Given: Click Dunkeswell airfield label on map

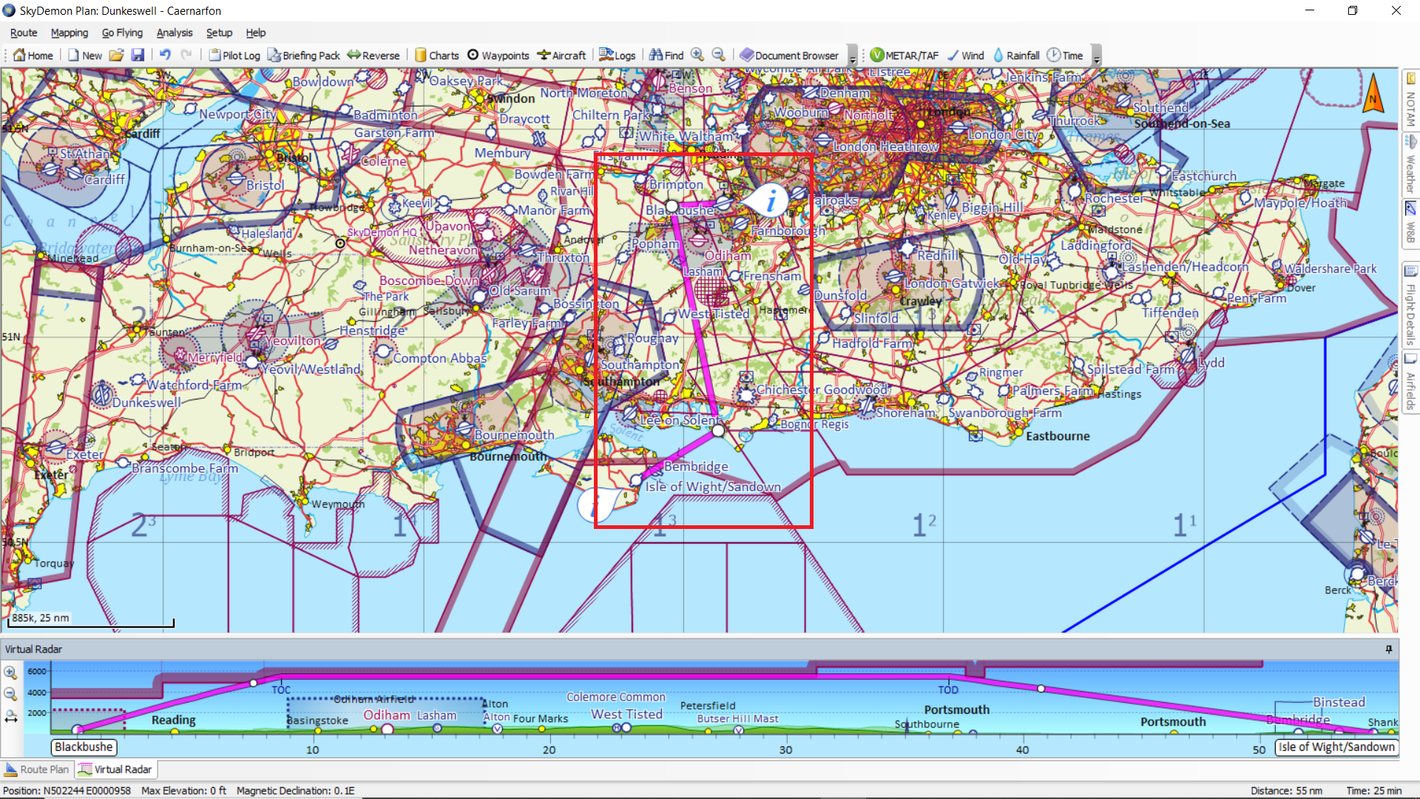Looking at the screenshot, I should tap(146, 402).
